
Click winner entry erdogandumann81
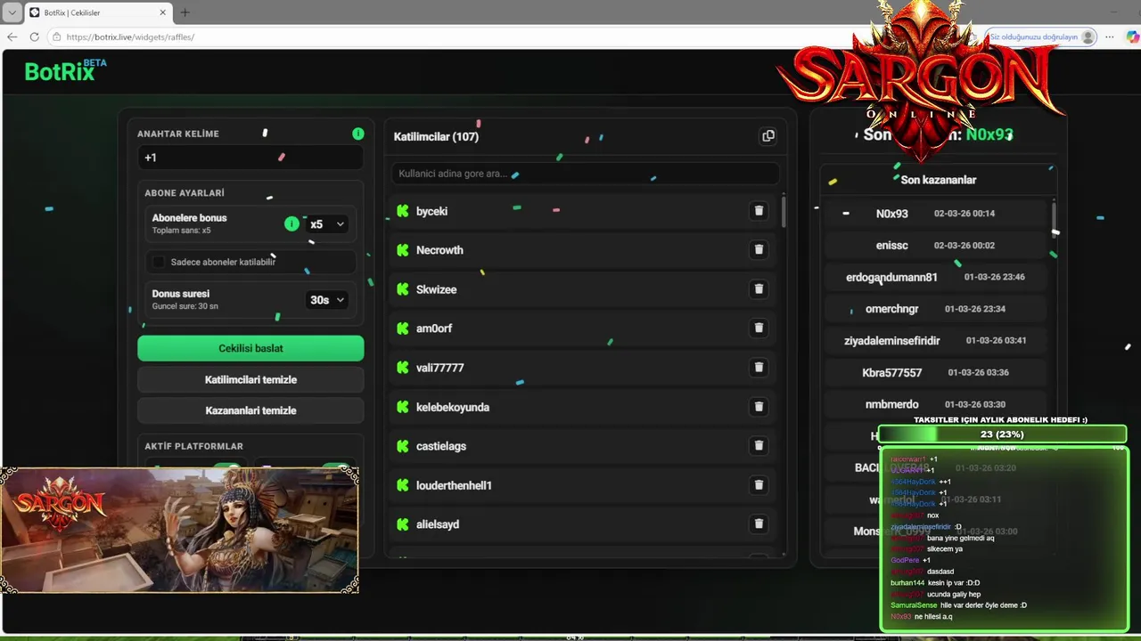(x=935, y=277)
